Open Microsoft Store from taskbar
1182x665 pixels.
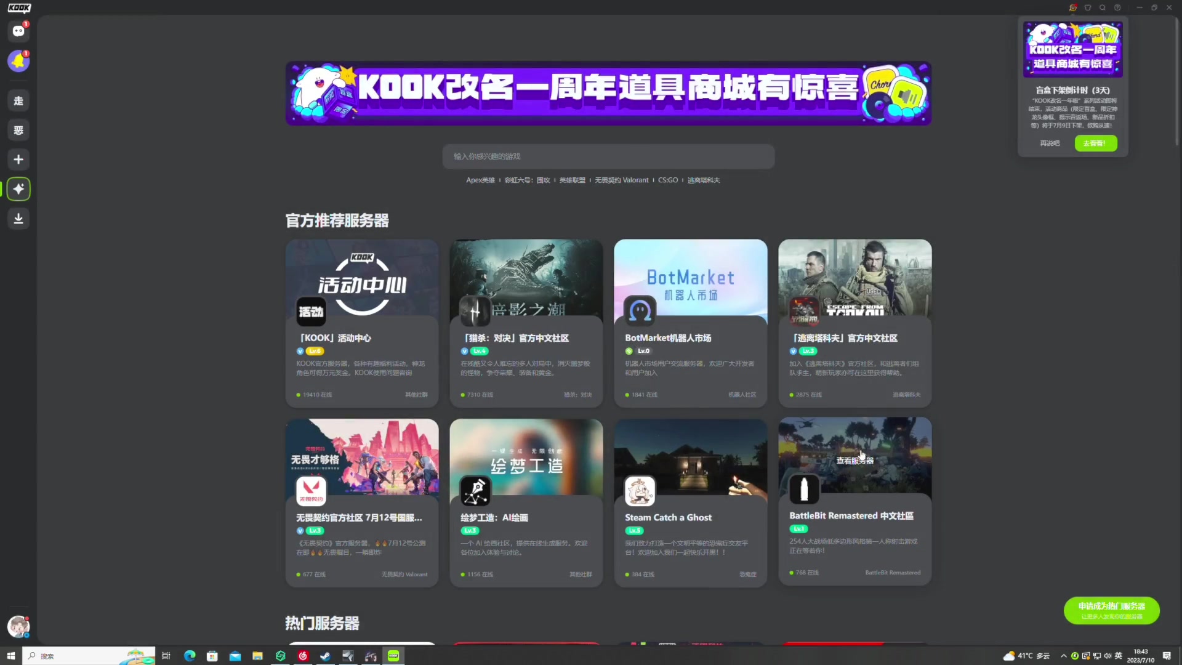click(x=212, y=656)
